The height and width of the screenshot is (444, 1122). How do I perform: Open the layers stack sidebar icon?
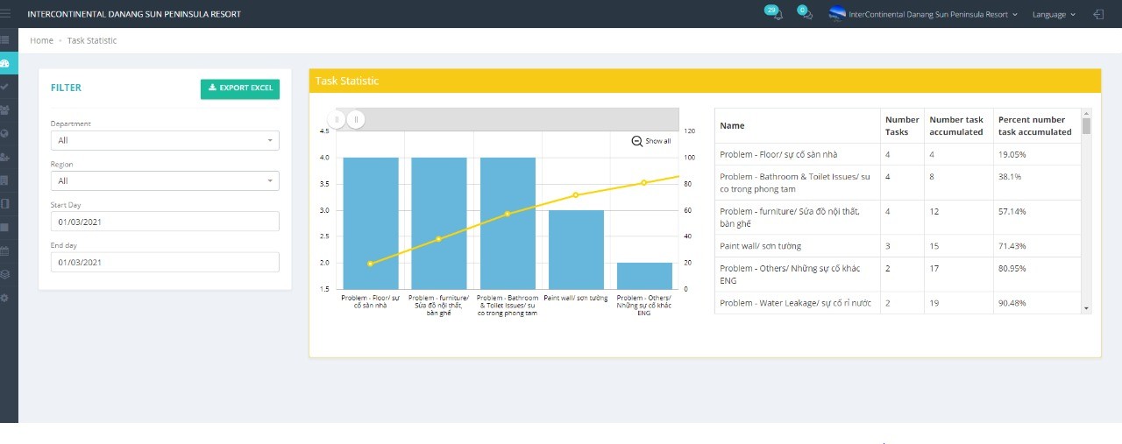point(5,274)
